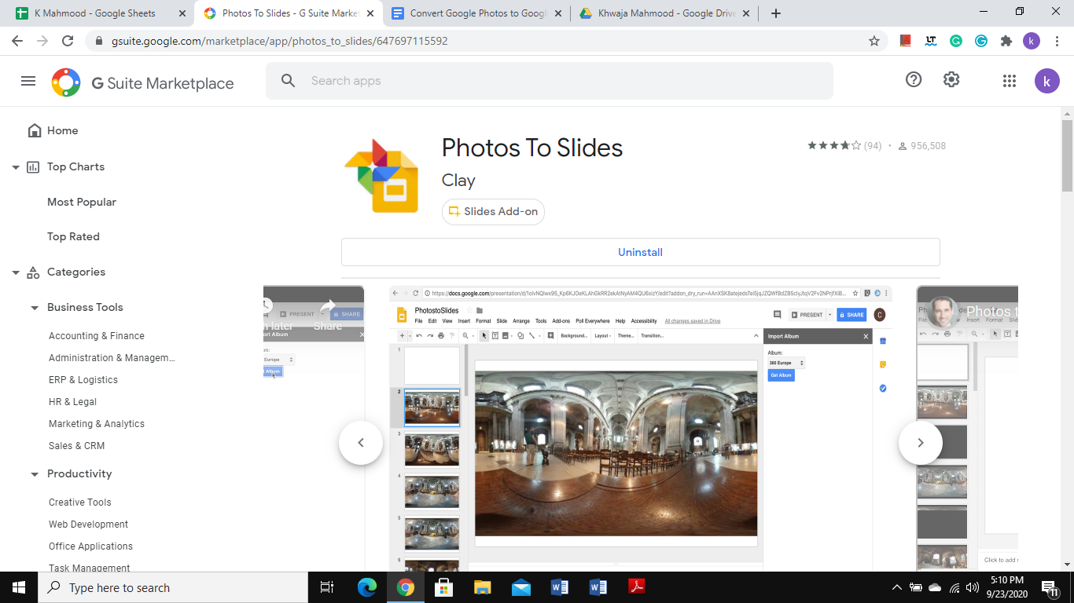Image resolution: width=1074 pixels, height=603 pixels.
Task: Open Marketing & Analytics category
Action: pos(97,423)
